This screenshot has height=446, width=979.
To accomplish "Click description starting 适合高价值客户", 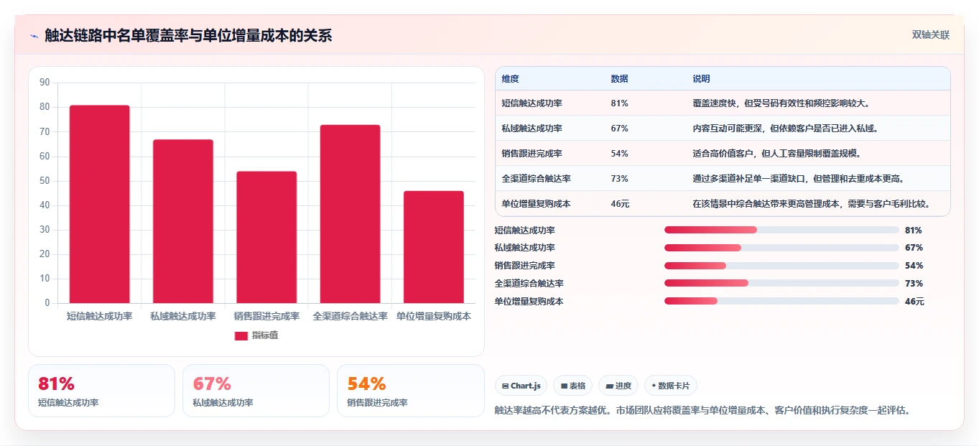I will click(777, 154).
